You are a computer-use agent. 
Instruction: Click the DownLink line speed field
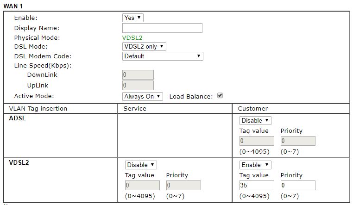pyautogui.click(x=138, y=75)
